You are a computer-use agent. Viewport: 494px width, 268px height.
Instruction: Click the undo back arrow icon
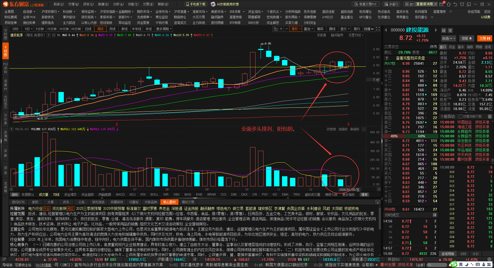point(455,4)
